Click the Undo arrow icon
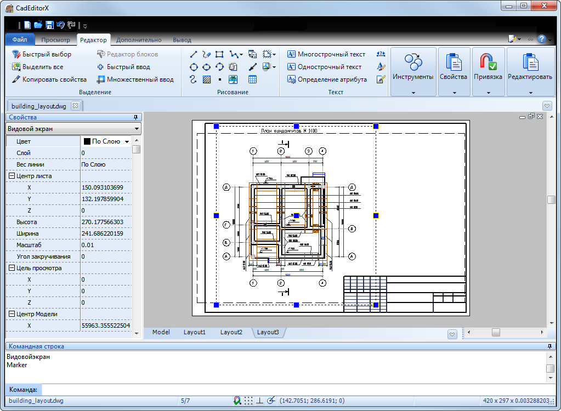Image resolution: width=561 pixels, height=411 pixels. click(x=60, y=25)
